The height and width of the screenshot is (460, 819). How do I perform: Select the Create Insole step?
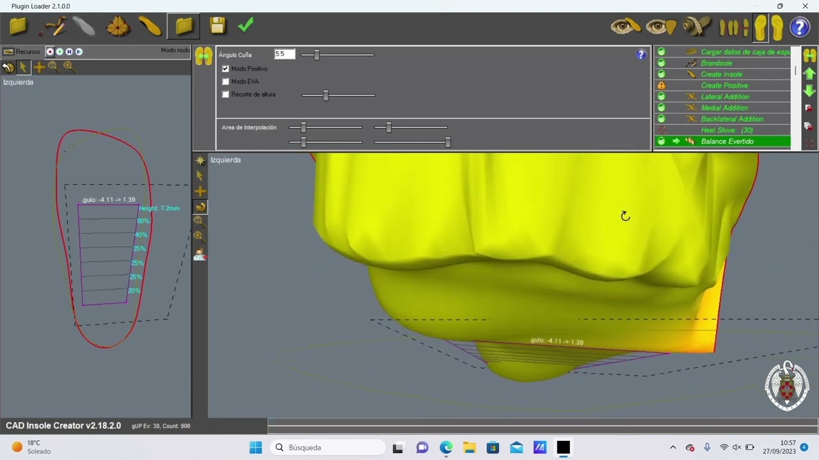[x=722, y=74]
